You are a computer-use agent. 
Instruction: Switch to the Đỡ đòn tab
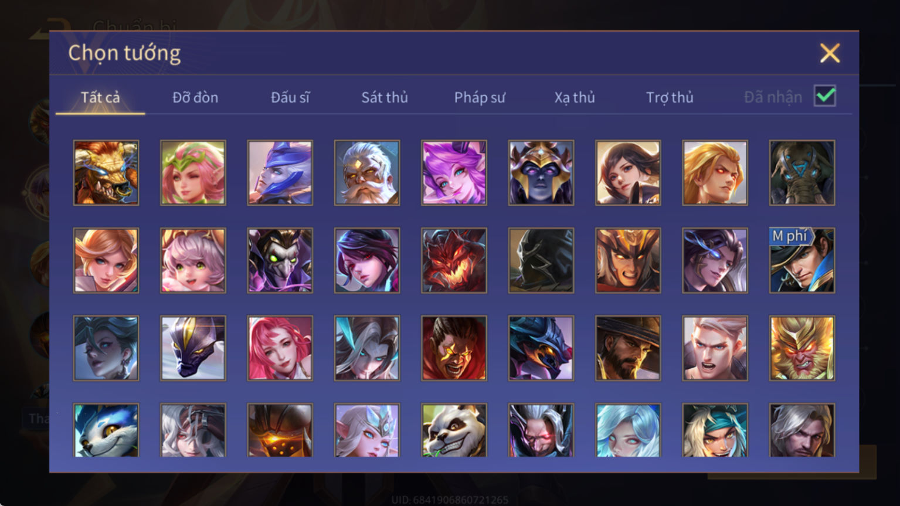[x=195, y=97]
